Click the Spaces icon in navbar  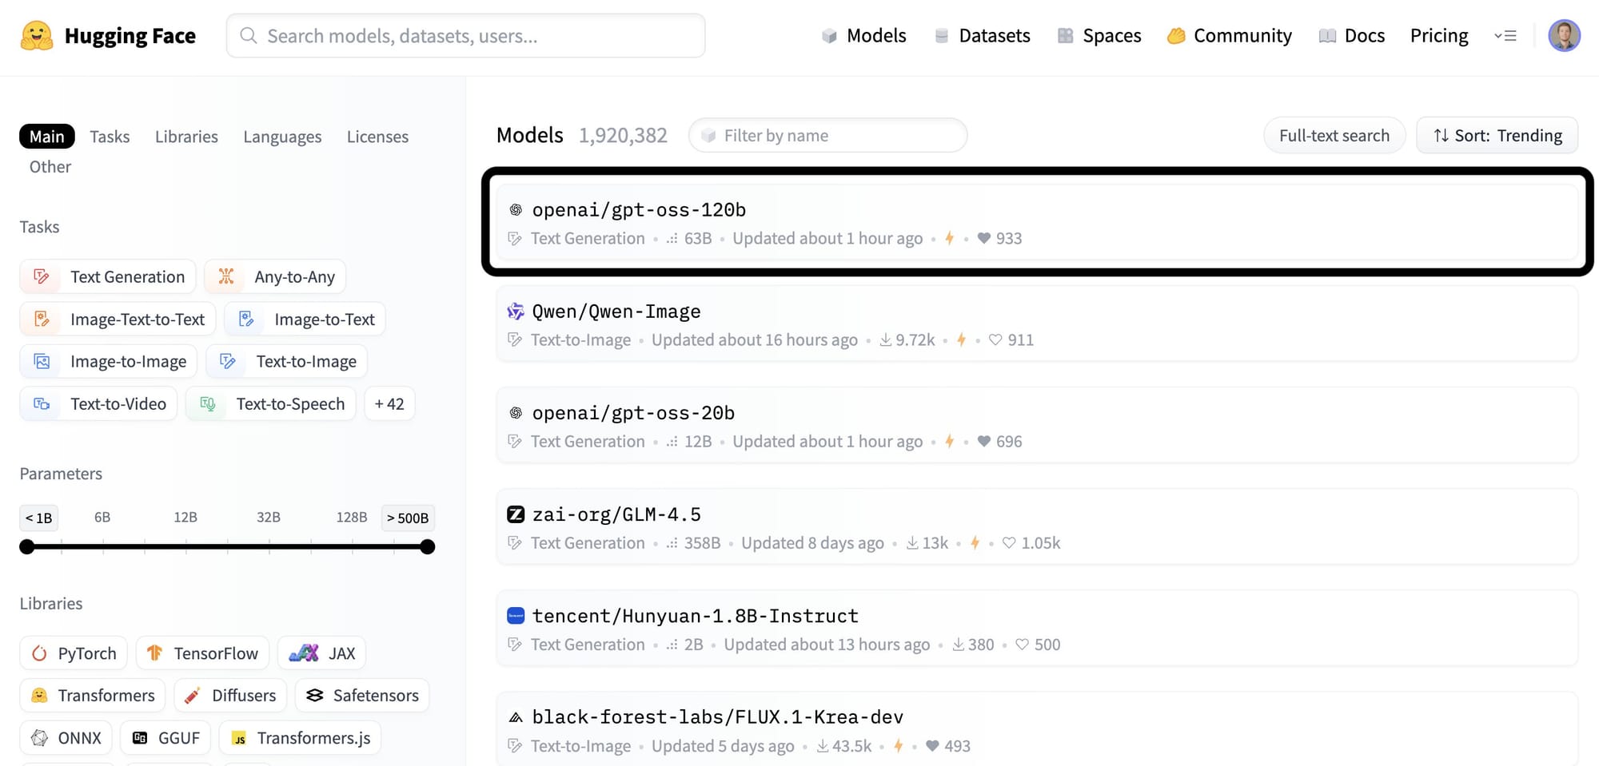(x=1065, y=36)
